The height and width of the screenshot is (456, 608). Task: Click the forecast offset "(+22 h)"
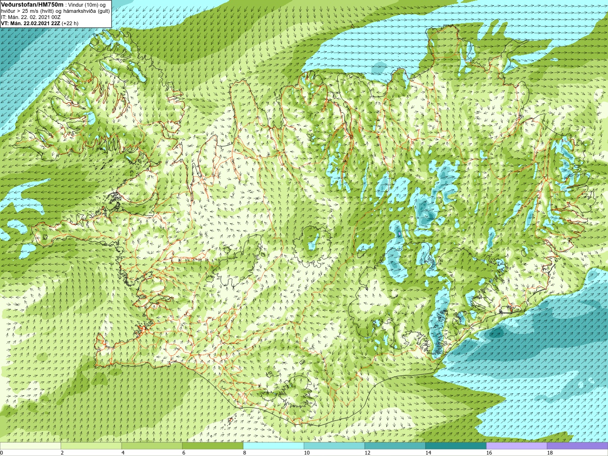click(x=70, y=23)
